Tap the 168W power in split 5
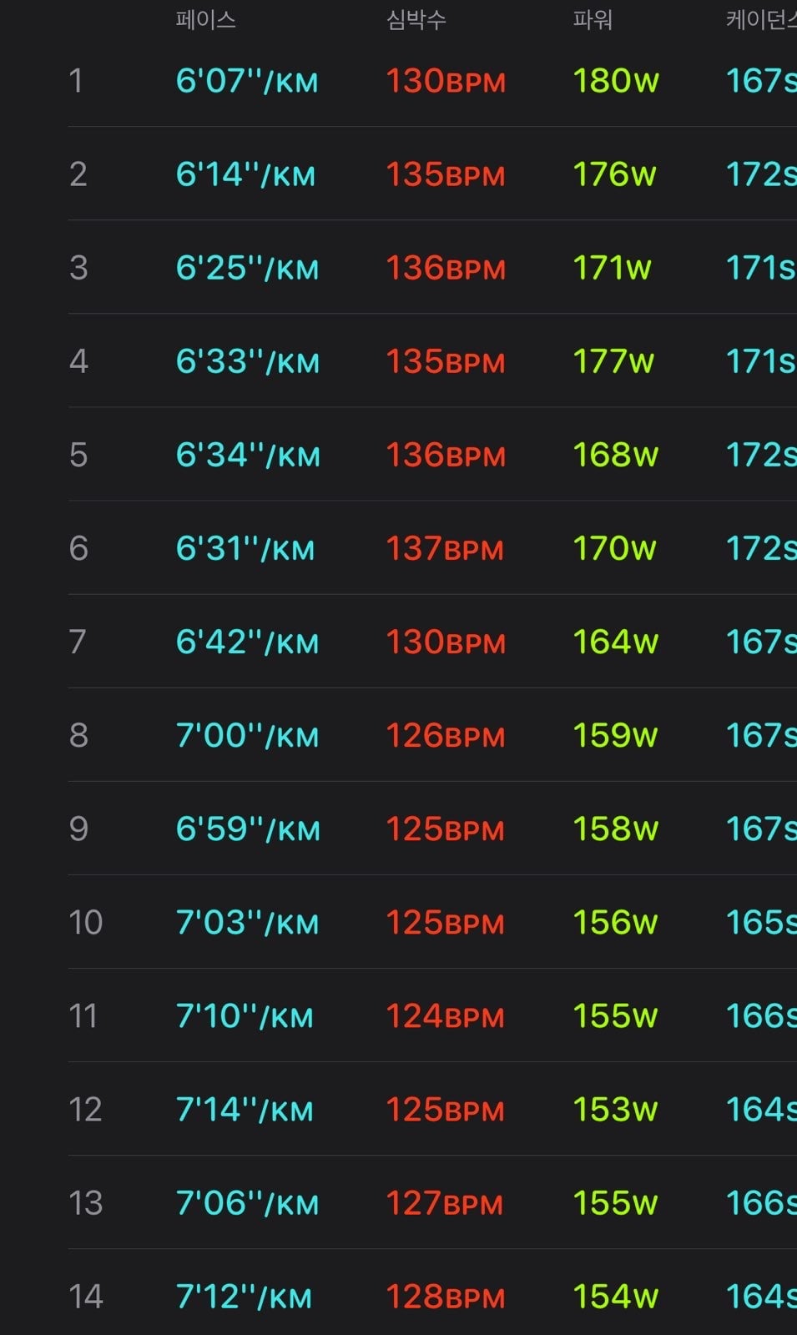The width and height of the screenshot is (797, 1335). (x=615, y=455)
